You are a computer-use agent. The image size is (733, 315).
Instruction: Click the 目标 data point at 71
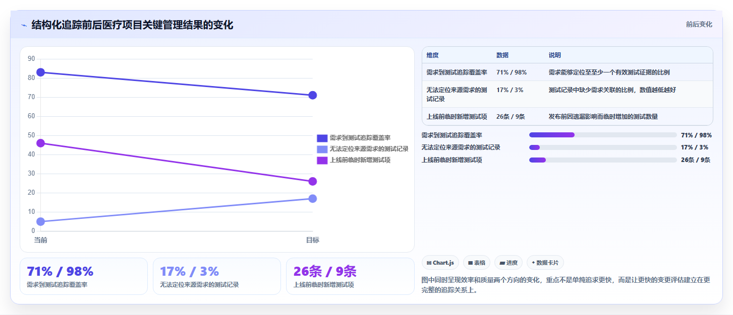pyautogui.click(x=312, y=95)
